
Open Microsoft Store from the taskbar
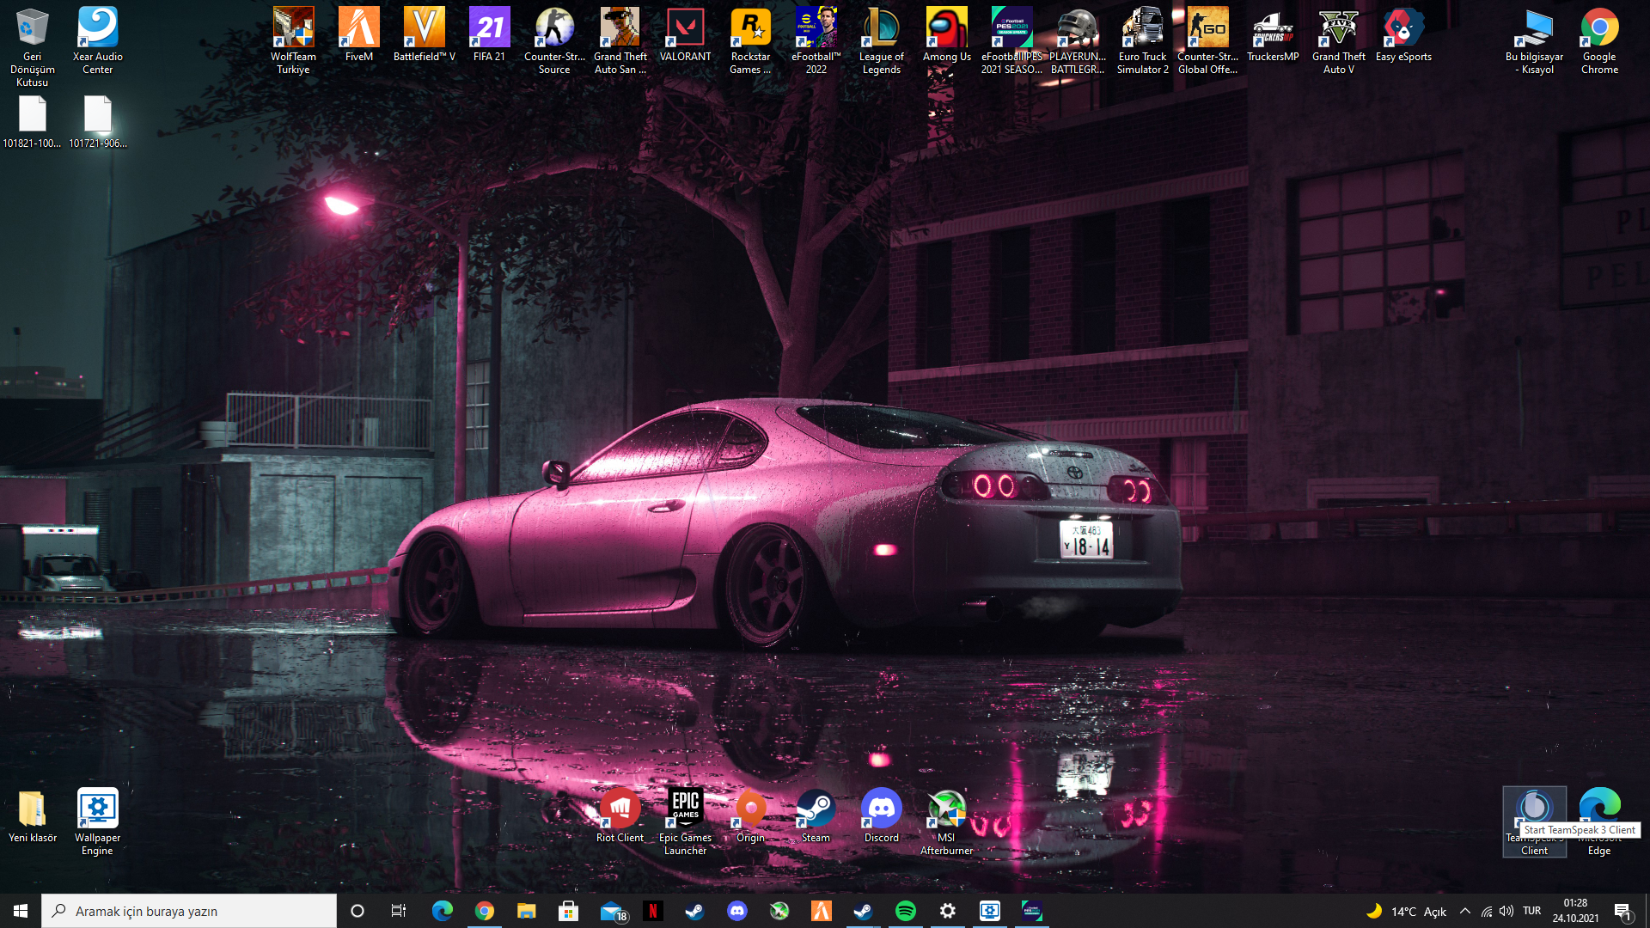coord(568,911)
